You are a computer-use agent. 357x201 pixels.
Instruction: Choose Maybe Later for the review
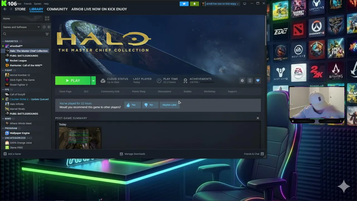[x=170, y=105]
